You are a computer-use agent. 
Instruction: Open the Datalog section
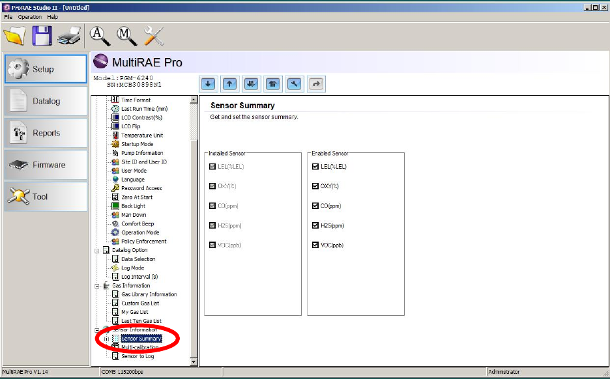(46, 101)
